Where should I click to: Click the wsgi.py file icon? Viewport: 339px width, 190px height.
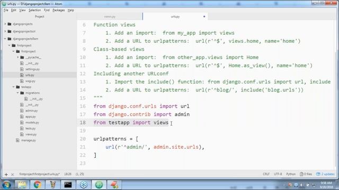tap(22, 81)
